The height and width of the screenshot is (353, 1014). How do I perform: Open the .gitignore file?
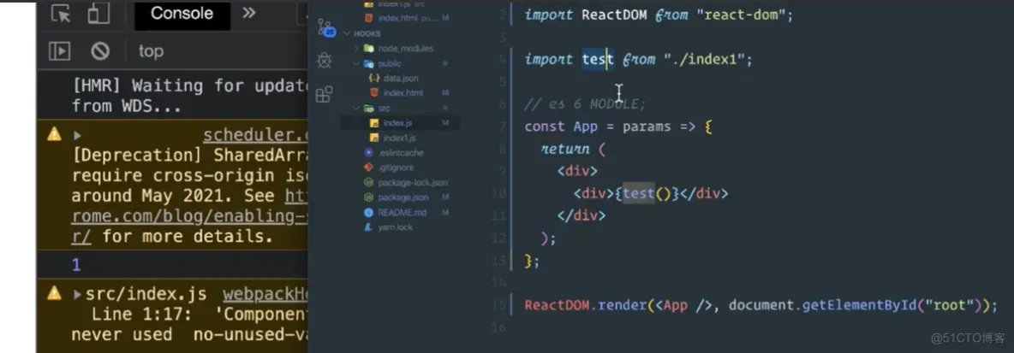[395, 168]
